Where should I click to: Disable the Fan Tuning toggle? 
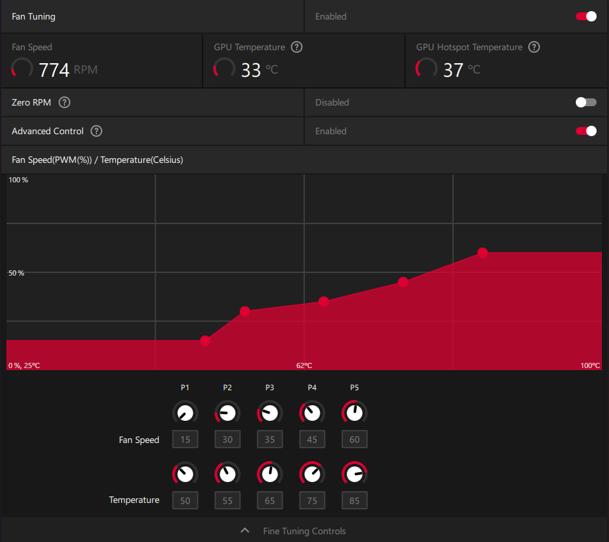[586, 16]
